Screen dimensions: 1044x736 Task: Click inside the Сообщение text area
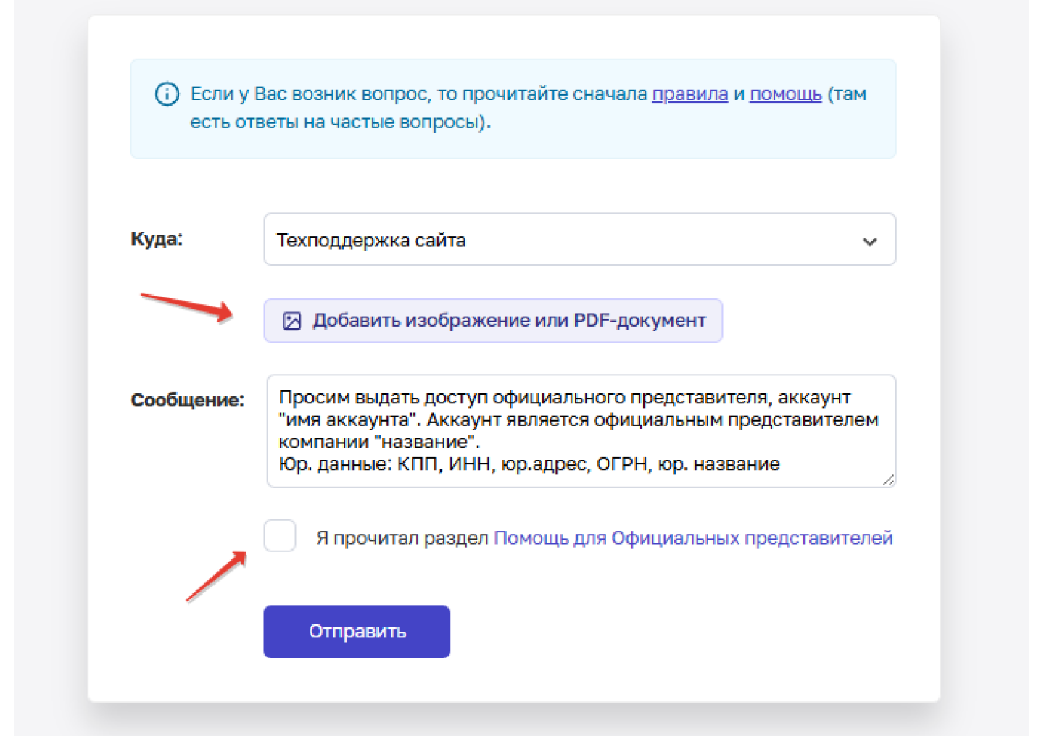pos(581,431)
